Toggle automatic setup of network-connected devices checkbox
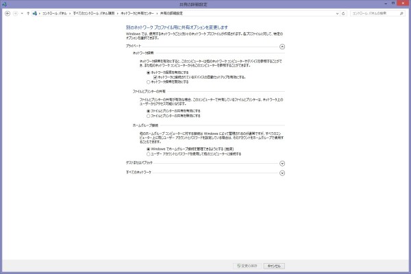 156,77
